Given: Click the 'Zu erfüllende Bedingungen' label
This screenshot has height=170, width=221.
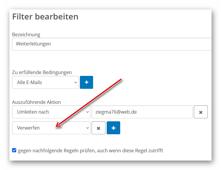Looking at the screenshot, I should click(x=42, y=72).
